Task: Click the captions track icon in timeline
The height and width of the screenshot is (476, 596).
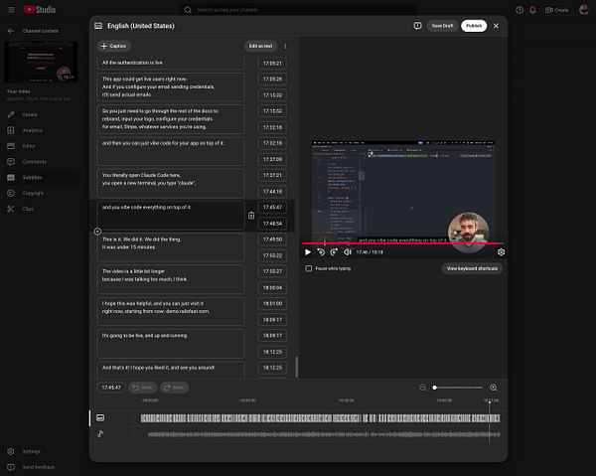Action: [x=100, y=417]
